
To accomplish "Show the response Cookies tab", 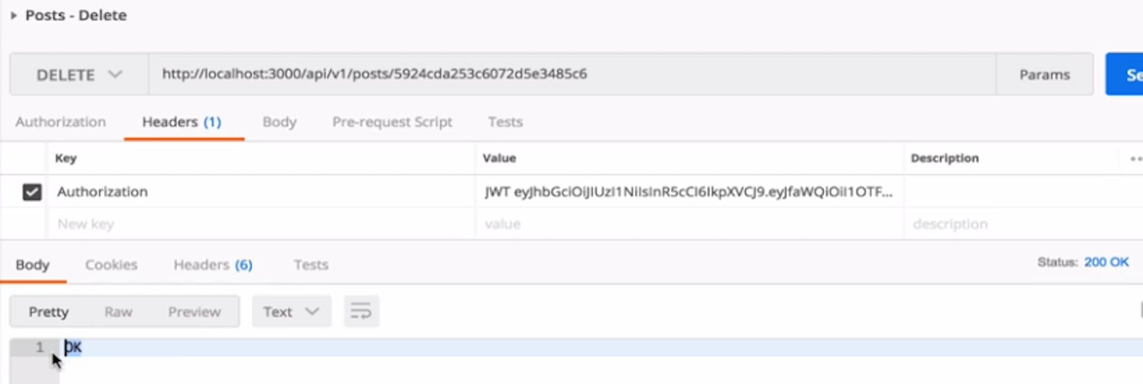I will pos(111,265).
